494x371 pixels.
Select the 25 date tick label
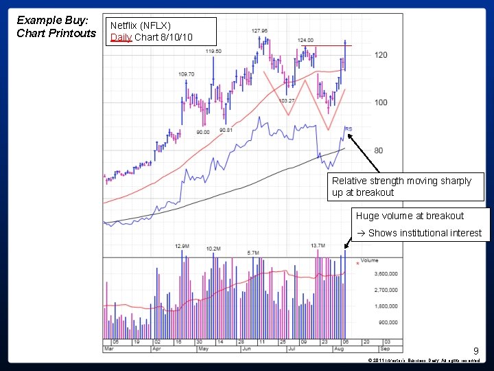283,342
